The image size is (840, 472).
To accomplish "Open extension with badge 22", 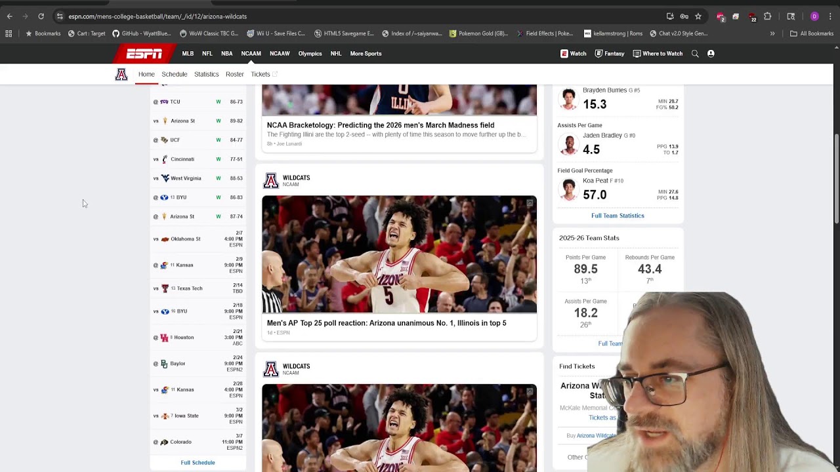I will point(752,16).
